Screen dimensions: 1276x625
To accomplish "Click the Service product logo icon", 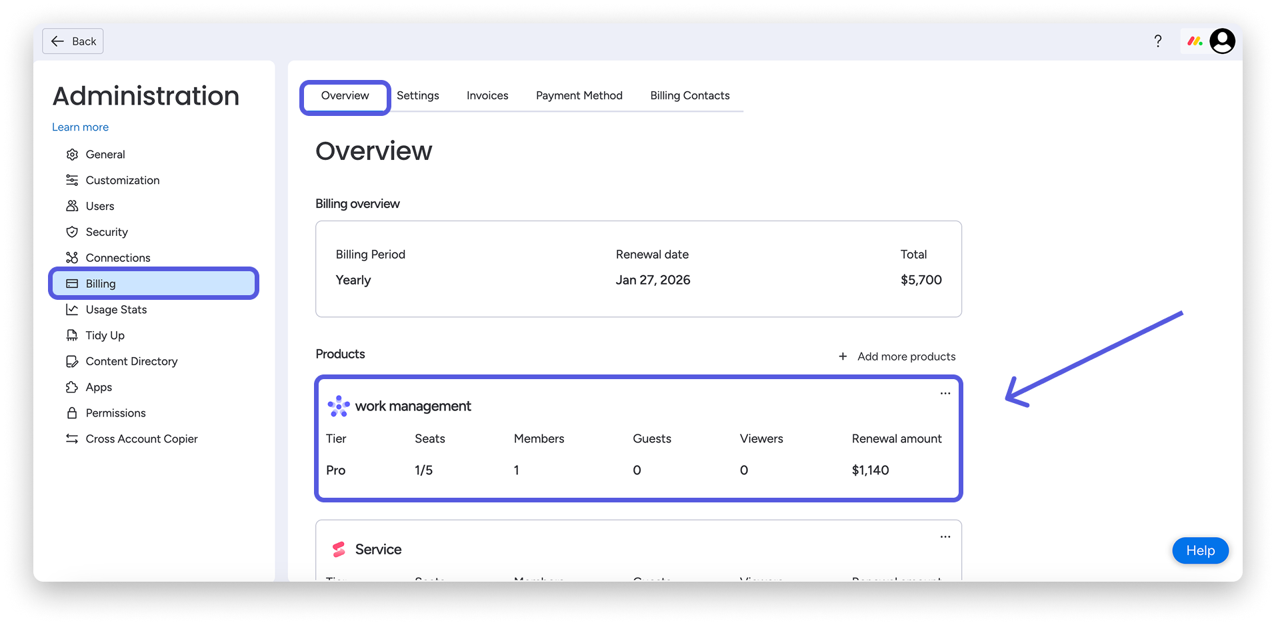I will point(339,549).
